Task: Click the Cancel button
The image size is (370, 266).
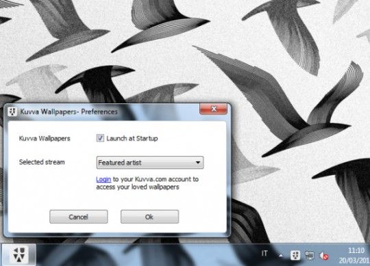Action: (79, 217)
